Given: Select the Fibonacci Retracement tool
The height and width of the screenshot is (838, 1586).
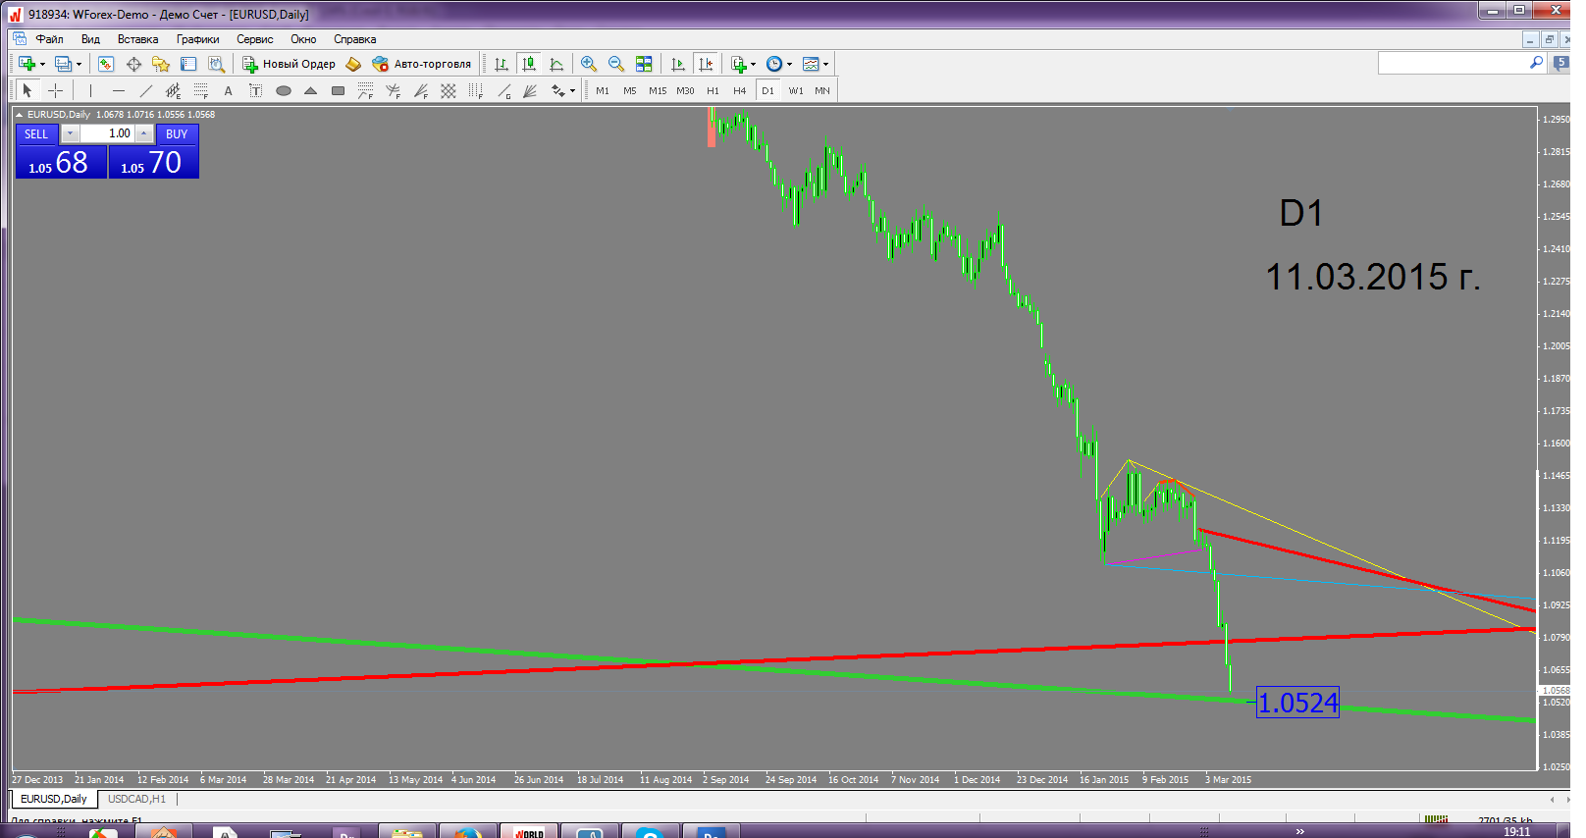Looking at the screenshot, I should pyautogui.click(x=201, y=90).
